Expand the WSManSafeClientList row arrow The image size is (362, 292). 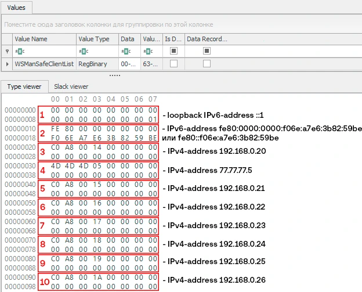click(x=7, y=64)
